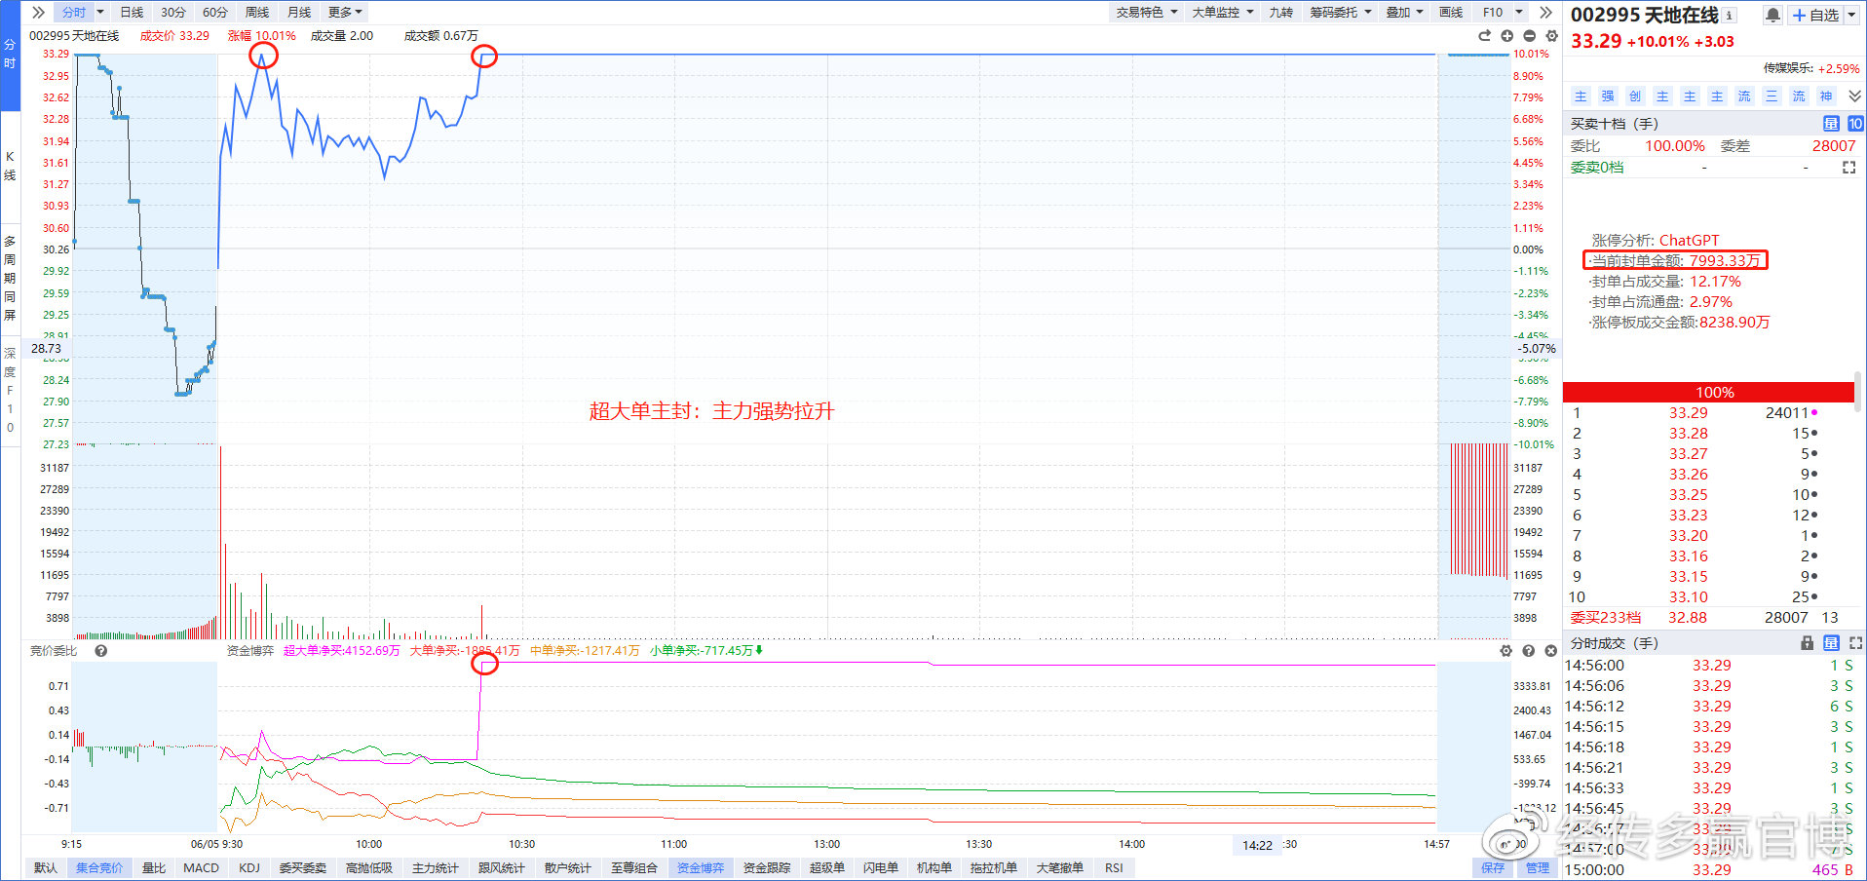Click the notification bell icon
The height and width of the screenshot is (881, 1867).
pos(1772,15)
